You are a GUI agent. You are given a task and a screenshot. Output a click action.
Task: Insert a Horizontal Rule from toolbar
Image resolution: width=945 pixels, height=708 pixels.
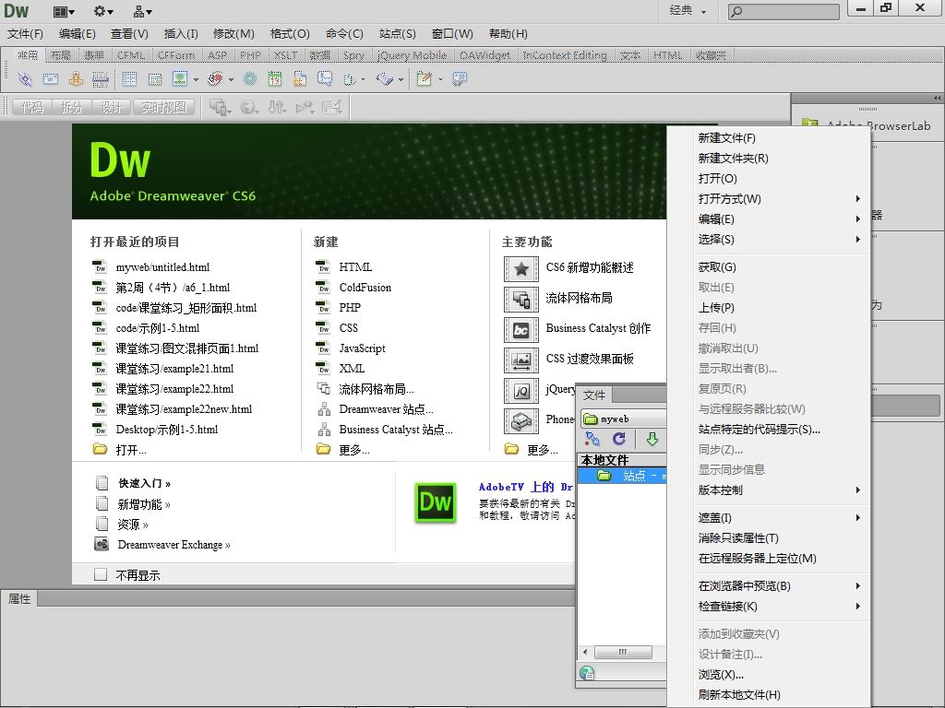[101, 78]
